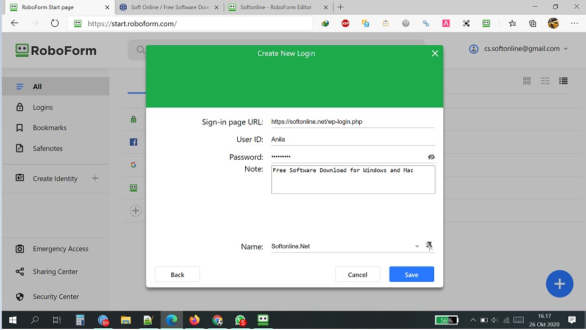Click the Save button in dialog
This screenshot has height=330, width=586.
(x=412, y=274)
